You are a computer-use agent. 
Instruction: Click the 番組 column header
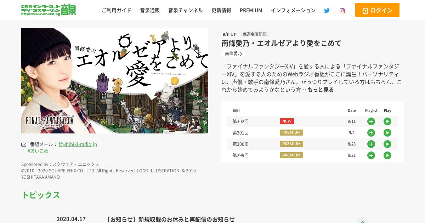(236, 110)
